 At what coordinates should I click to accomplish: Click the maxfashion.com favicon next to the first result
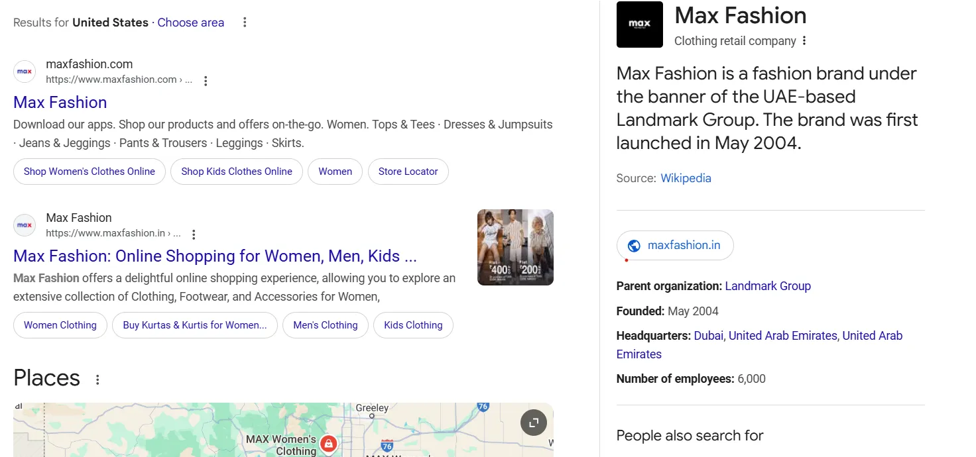24,71
